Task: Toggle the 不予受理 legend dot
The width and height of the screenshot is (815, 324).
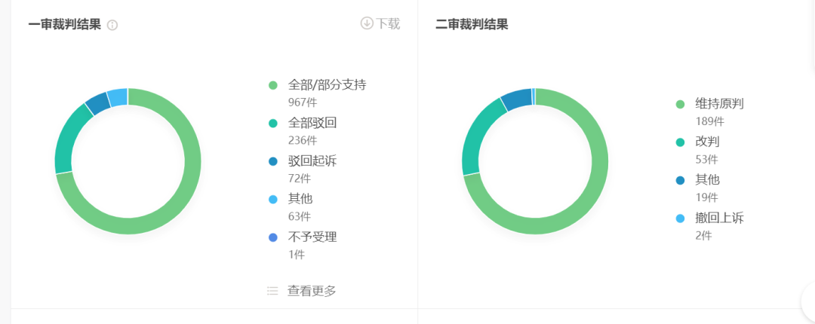Action: click(x=273, y=237)
